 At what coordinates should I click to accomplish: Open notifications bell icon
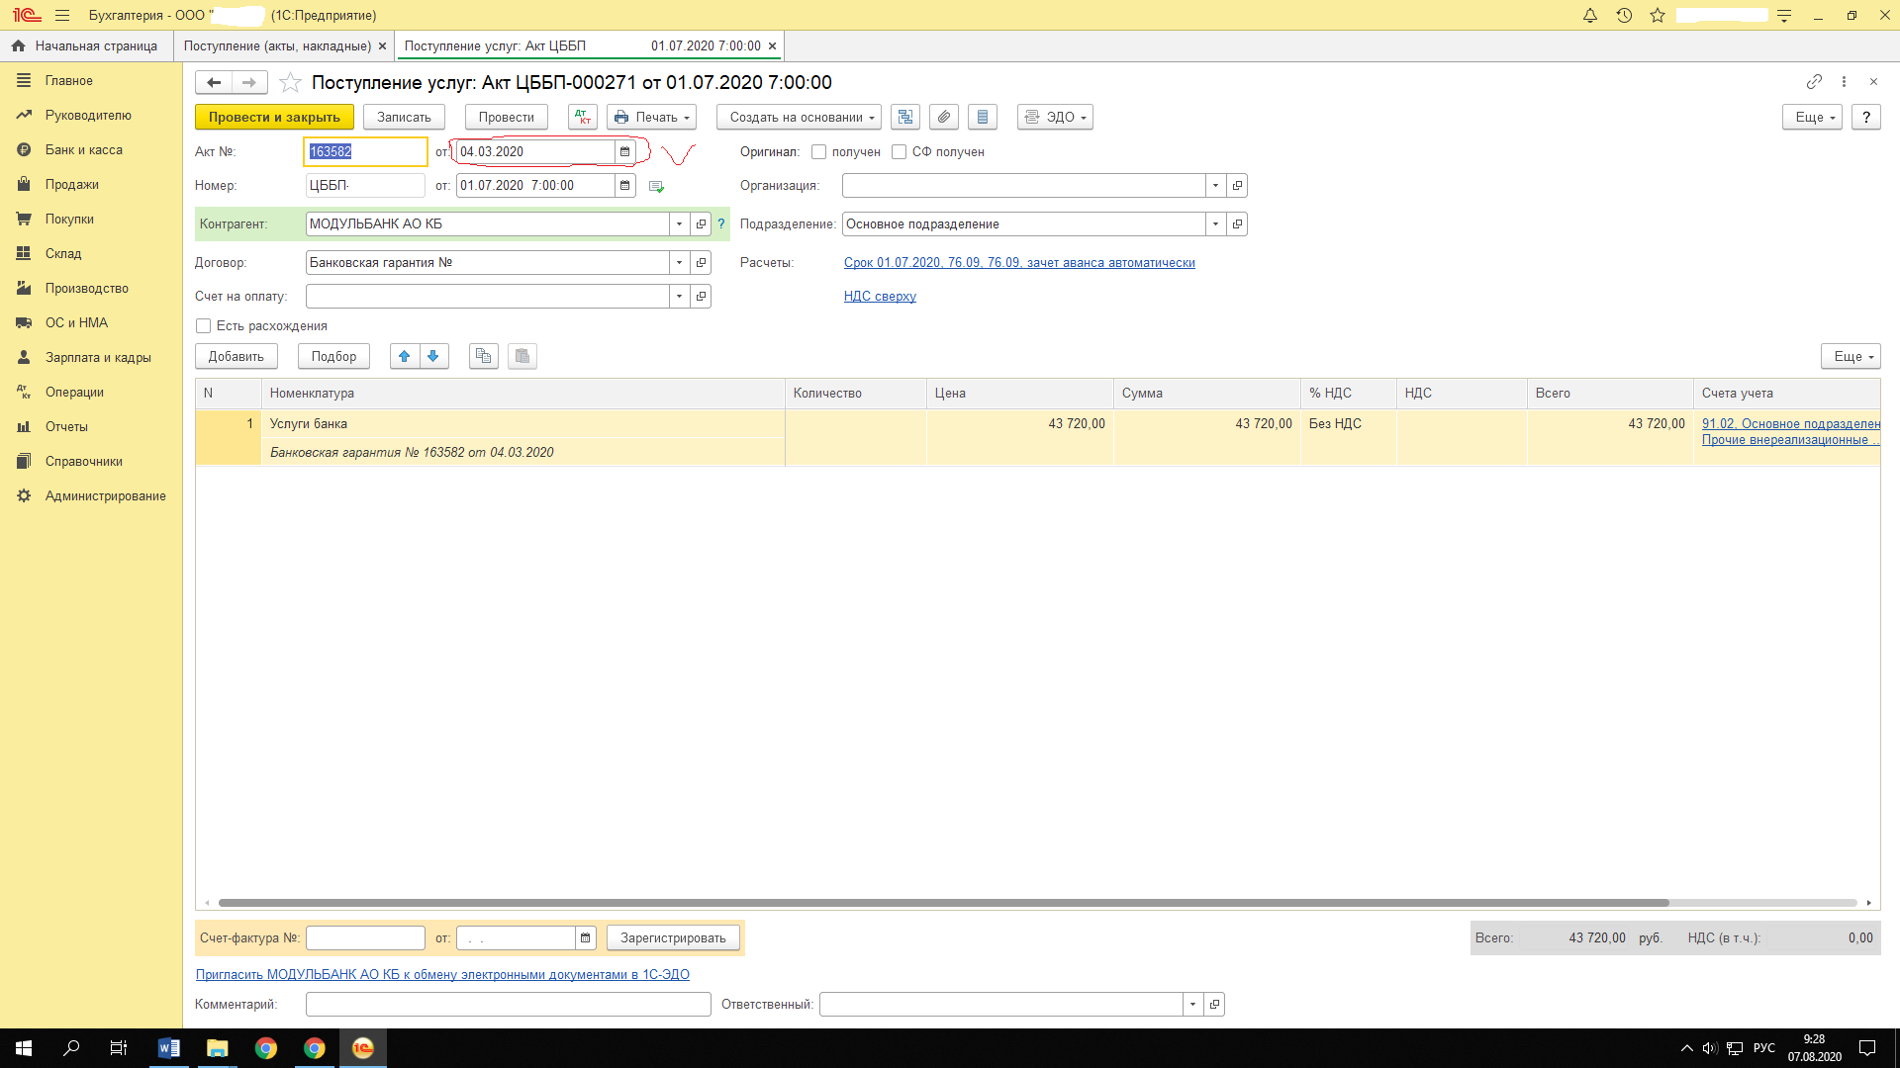1590,15
